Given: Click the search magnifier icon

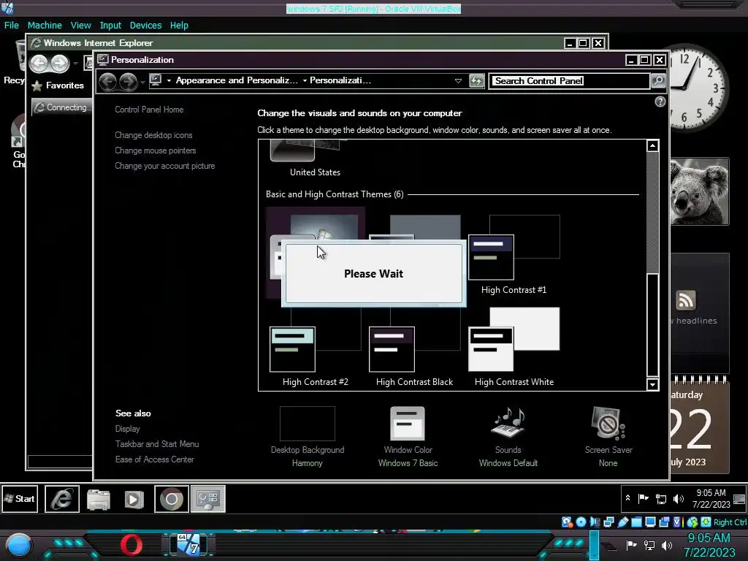Looking at the screenshot, I should pos(658,81).
